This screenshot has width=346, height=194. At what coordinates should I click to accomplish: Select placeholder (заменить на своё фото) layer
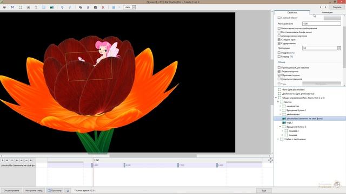[304, 119]
